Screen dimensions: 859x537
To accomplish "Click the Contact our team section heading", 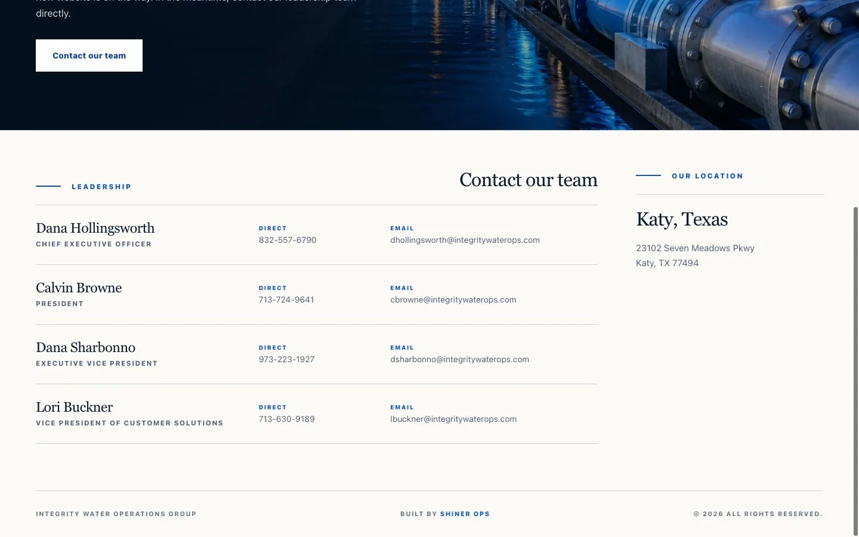I will point(529,180).
